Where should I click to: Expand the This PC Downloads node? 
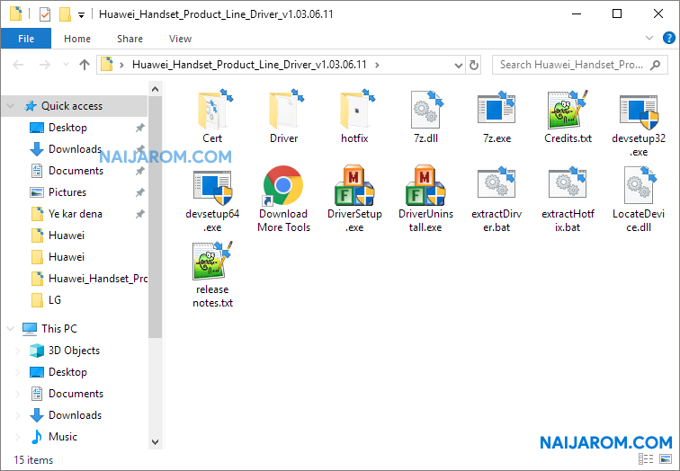18,415
